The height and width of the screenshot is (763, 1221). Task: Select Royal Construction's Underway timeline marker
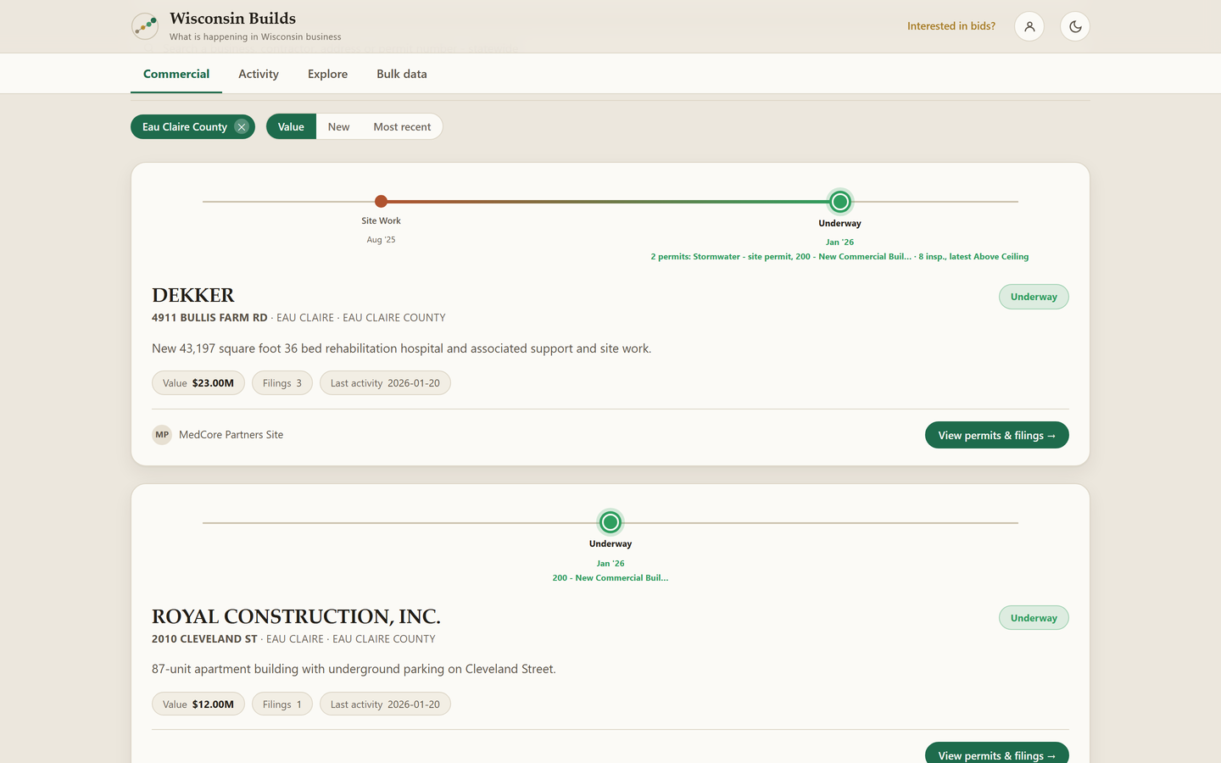[x=610, y=522]
